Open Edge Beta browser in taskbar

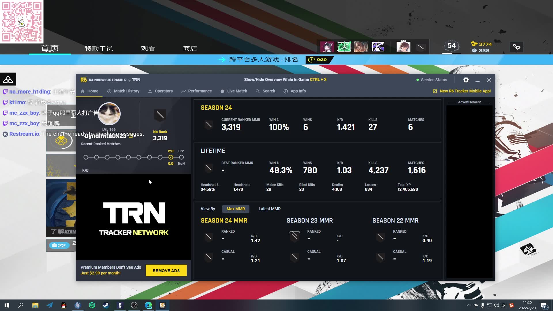pyautogui.click(x=148, y=305)
